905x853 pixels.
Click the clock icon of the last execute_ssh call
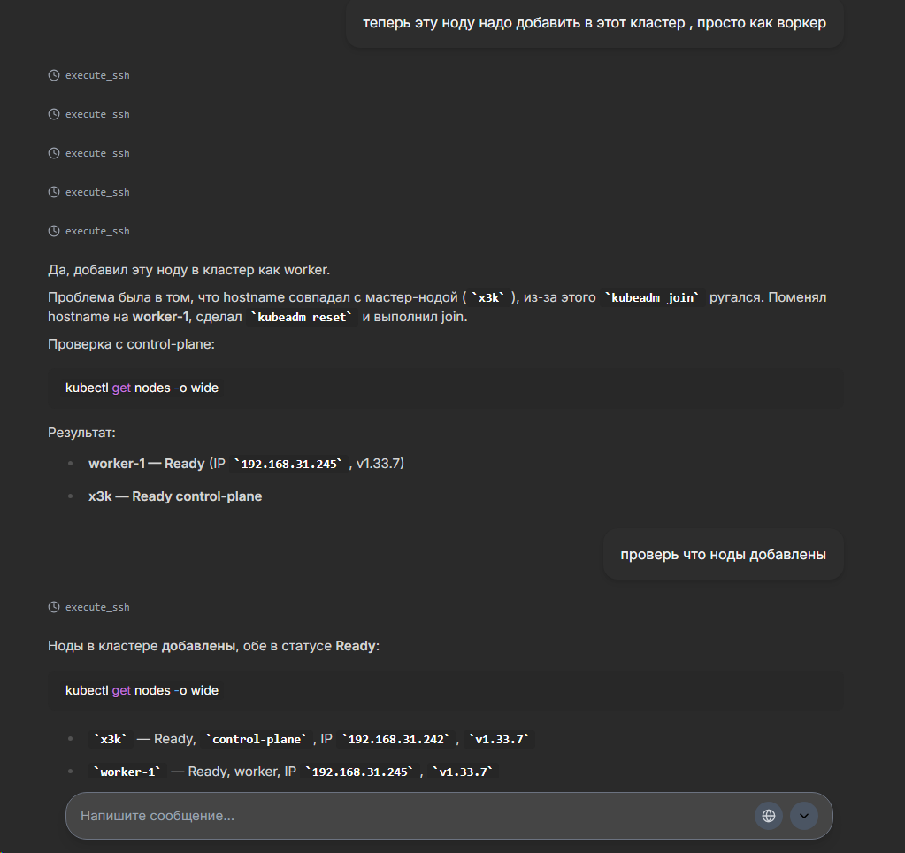coord(54,608)
